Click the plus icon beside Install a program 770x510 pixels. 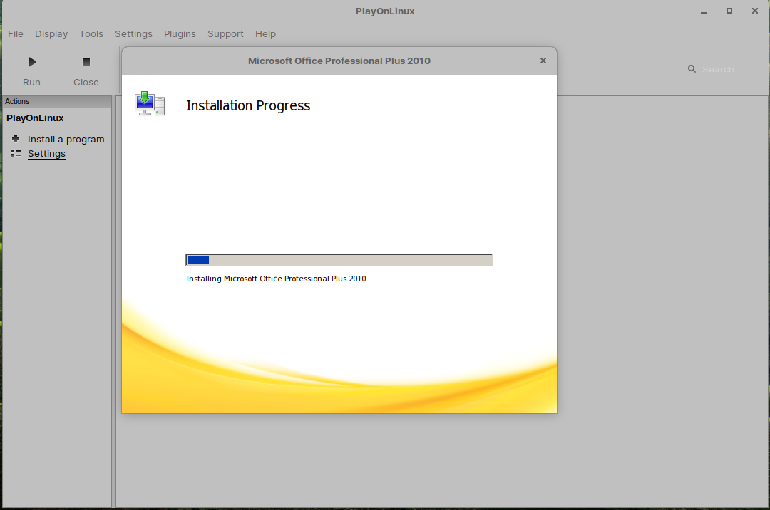point(16,139)
